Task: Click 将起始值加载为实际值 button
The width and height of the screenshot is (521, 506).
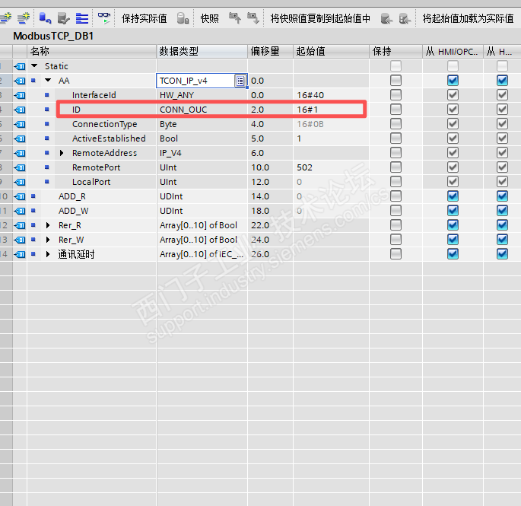Action: [469, 18]
